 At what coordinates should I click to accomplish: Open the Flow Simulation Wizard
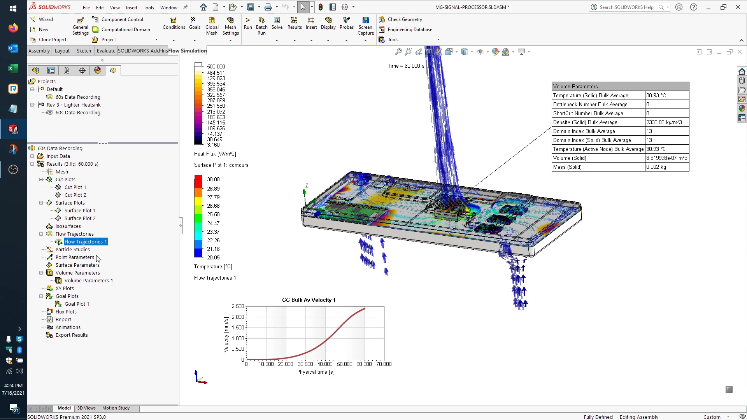pyautogui.click(x=42, y=19)
